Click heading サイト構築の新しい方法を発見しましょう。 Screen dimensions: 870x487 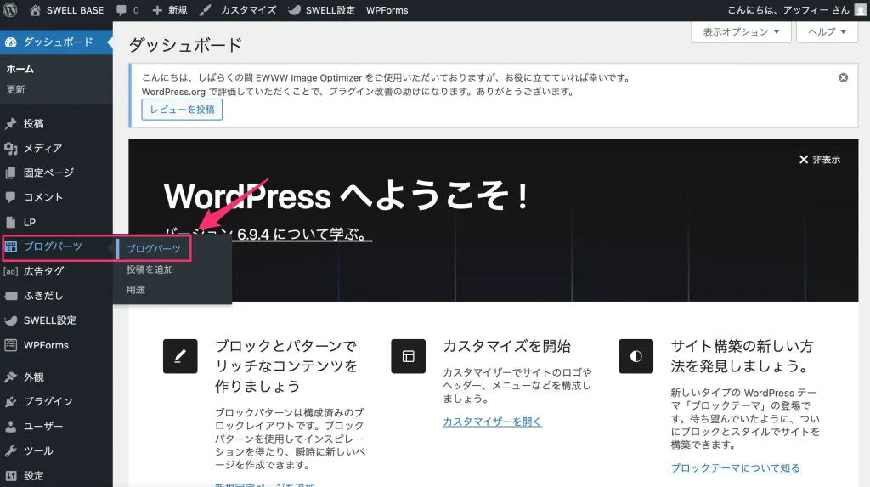tap(742, 356)
